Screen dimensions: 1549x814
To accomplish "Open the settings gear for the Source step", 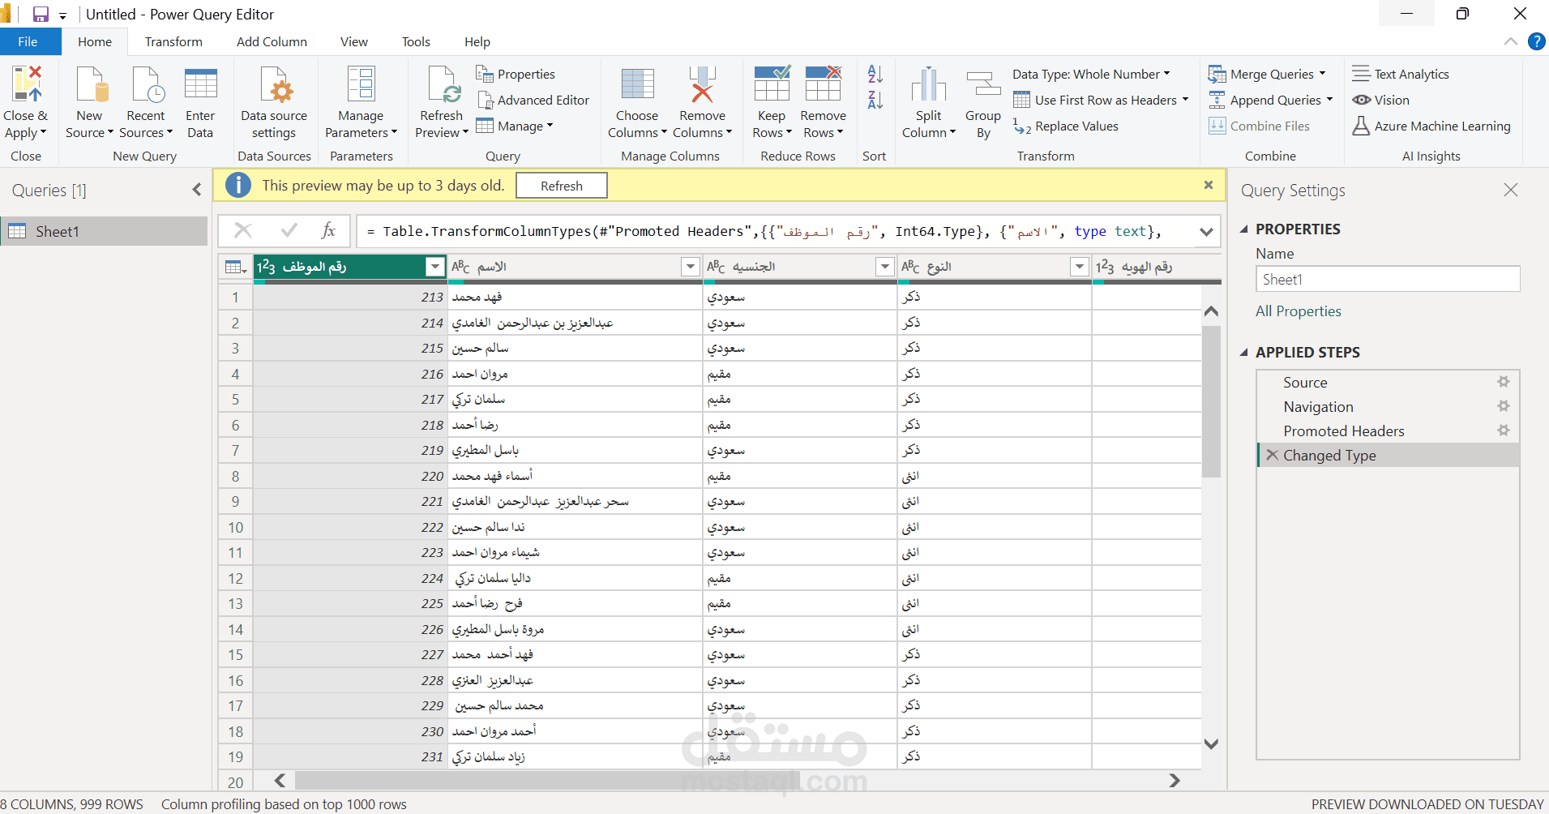I will click(x=1504, y=382).
